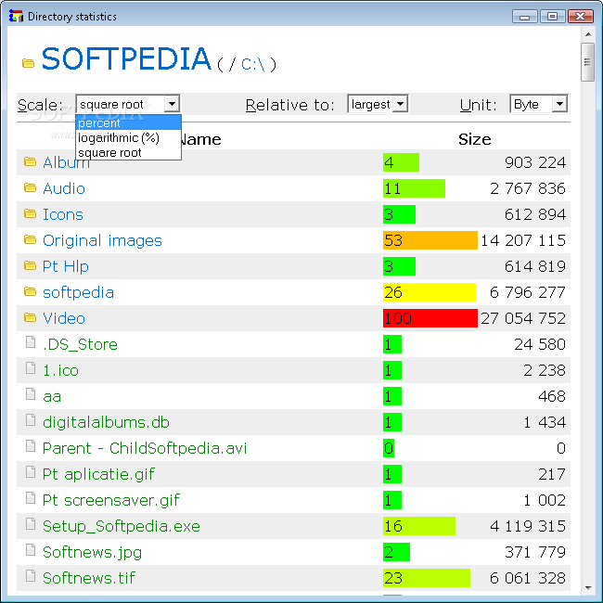Open the Audio folder link

[64, 188]
